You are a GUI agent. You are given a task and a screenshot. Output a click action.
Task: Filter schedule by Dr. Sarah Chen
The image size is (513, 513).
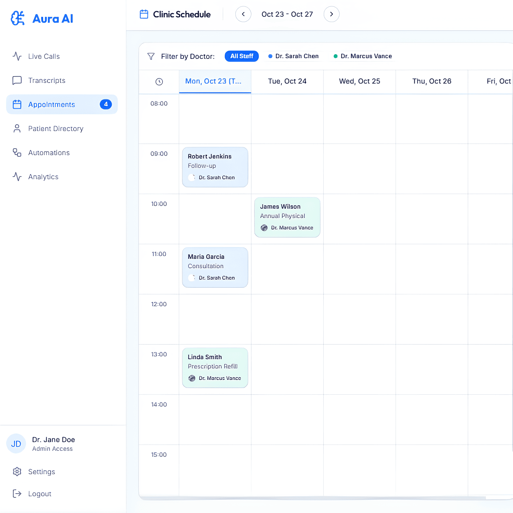(x=293, y=56)
